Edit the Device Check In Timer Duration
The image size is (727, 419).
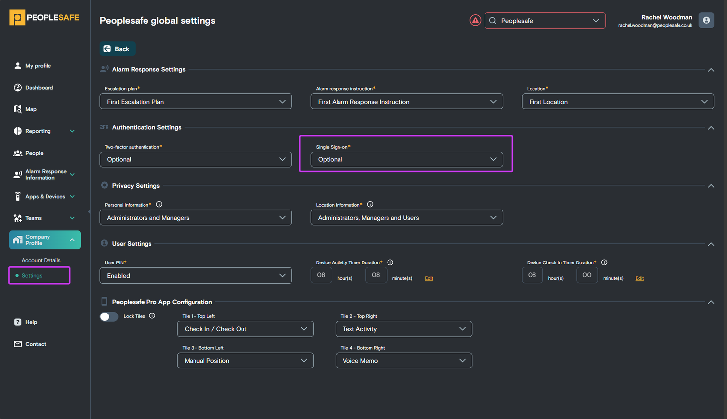tap(639, 278)
